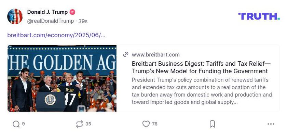The width and height of the screenshot is (287, 139).
Task: Click the article description preview text
Action: click(x=202, y=91)
